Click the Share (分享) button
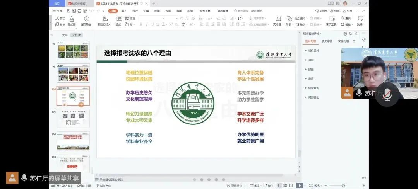418x189 pixels. (x=347, y=11)
